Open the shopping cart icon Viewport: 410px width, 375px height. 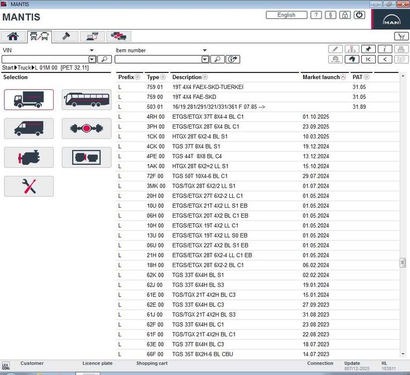coord(401,36)
